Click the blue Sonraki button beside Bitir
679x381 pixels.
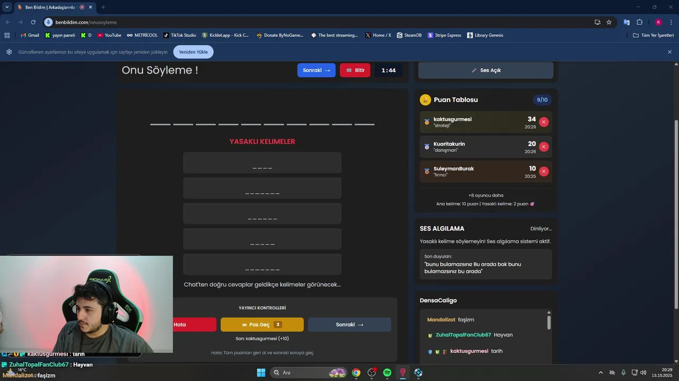coord(316,70)
